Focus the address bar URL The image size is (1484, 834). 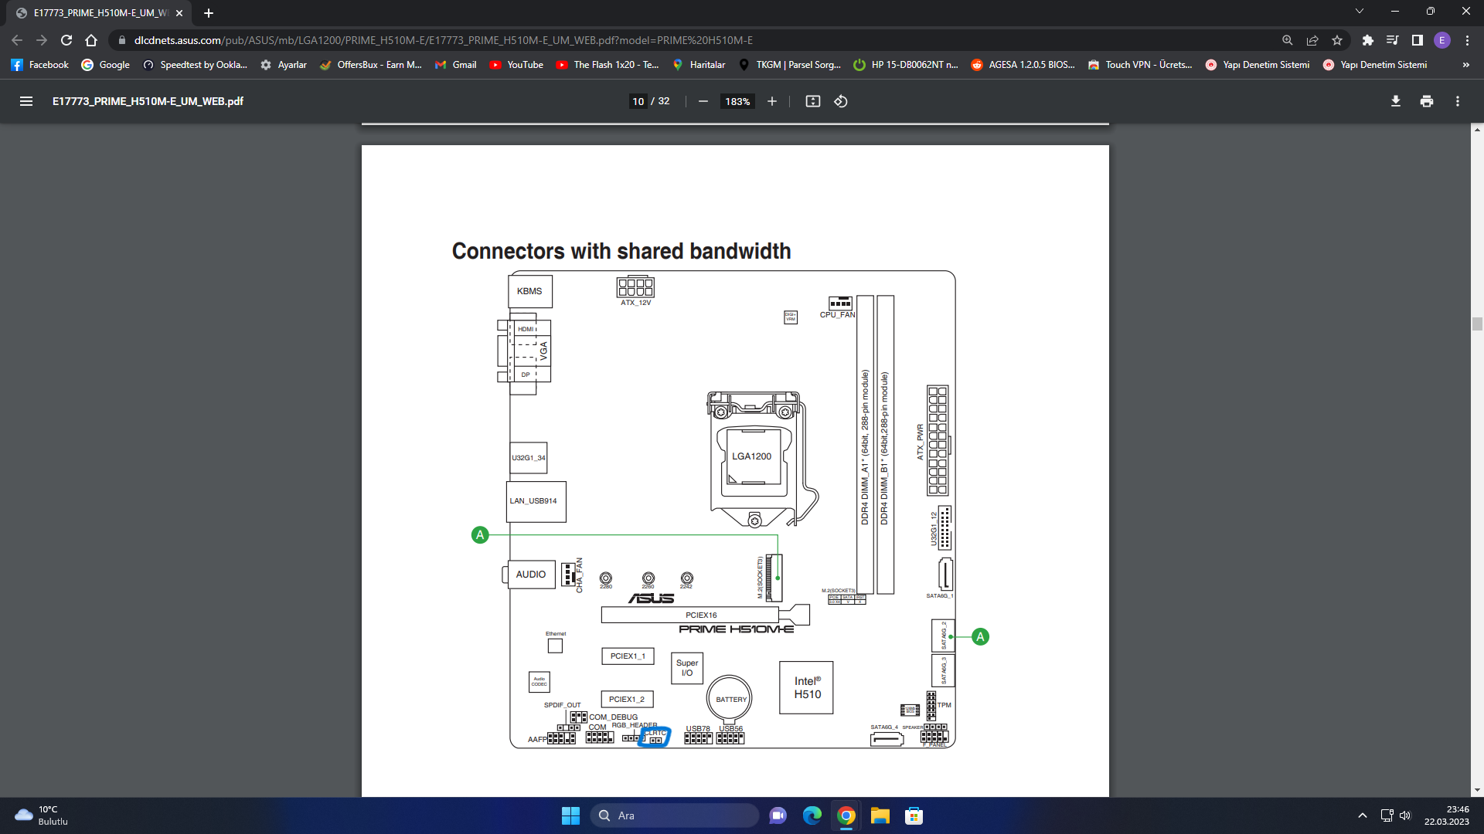pyautogui.click(x=443, y=40)
